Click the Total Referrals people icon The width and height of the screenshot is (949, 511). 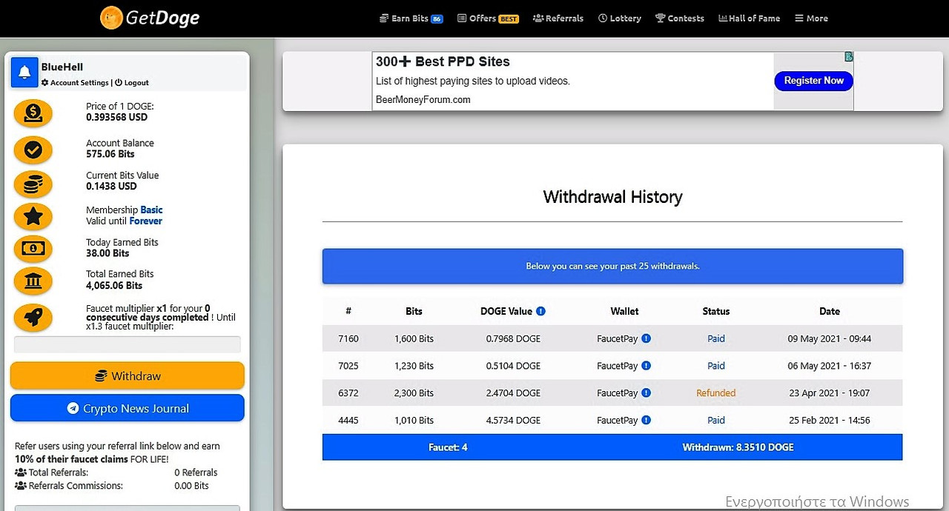21,472
